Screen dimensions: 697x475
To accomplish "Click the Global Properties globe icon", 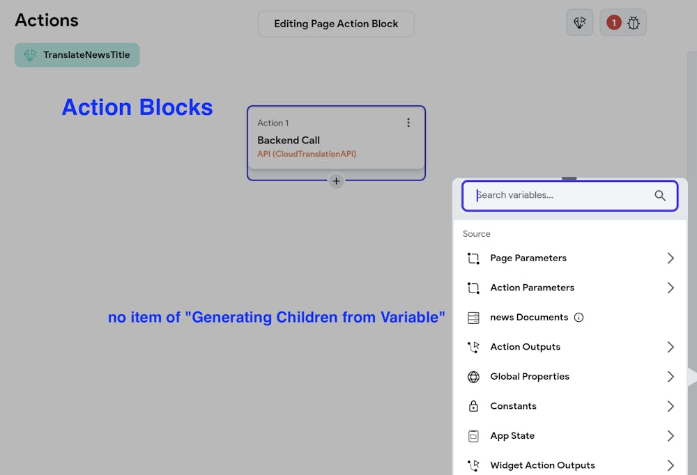I will tap(474, 376).
